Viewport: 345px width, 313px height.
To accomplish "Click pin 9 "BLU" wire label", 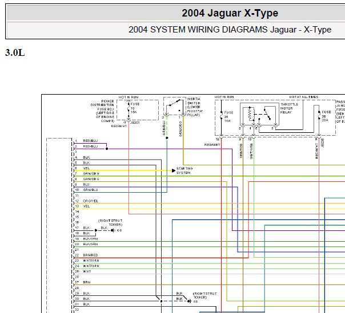I will tap(86, 185).
